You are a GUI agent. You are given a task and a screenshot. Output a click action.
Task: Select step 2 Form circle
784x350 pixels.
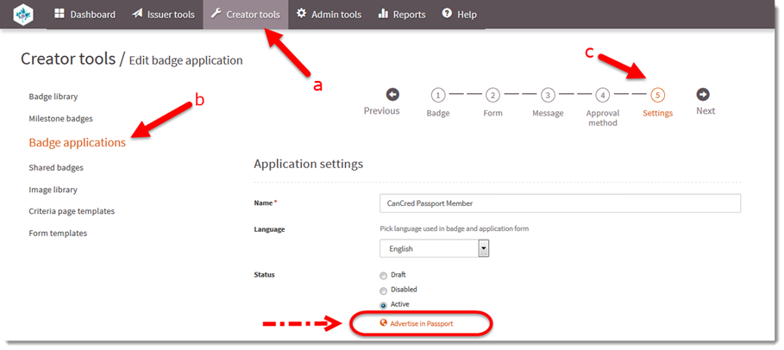[492, 95]
